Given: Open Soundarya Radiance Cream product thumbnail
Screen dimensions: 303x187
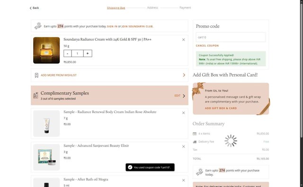Looking at the screenshot, I should [46, 51].
